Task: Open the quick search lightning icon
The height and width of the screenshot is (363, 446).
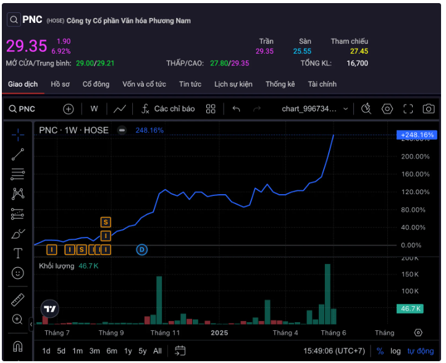Action: [366, 108]
